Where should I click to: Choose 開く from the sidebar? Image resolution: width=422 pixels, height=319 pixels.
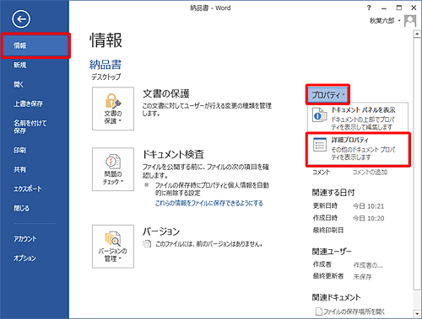pyautogui.click(x=19, y=84)
